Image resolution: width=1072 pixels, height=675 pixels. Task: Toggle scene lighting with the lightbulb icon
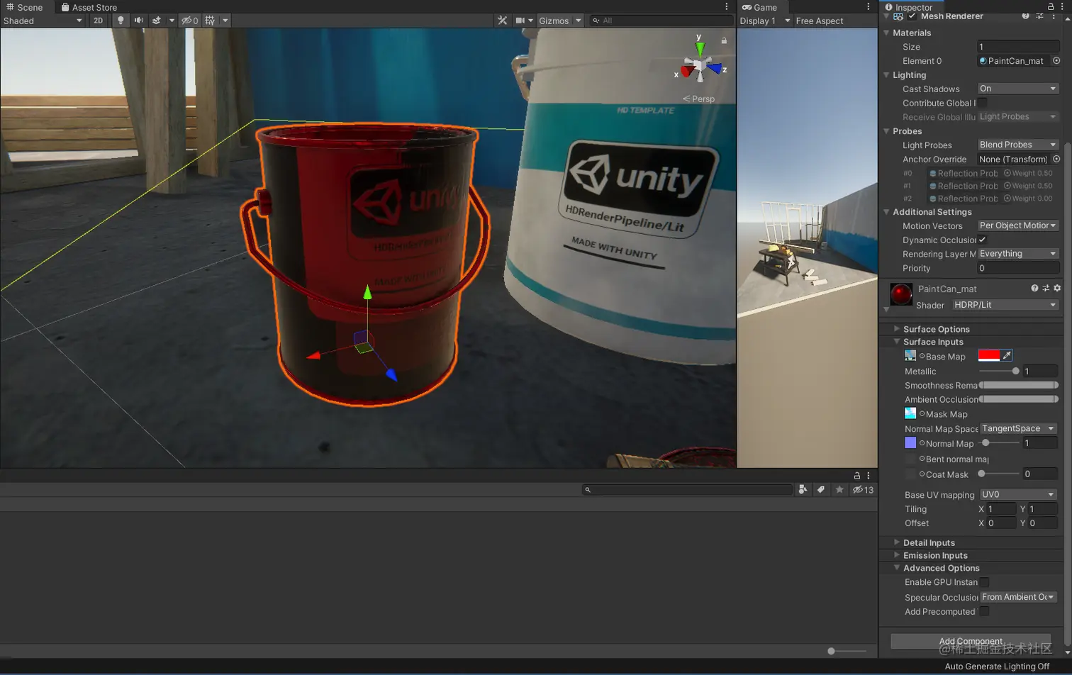point(121,21)
